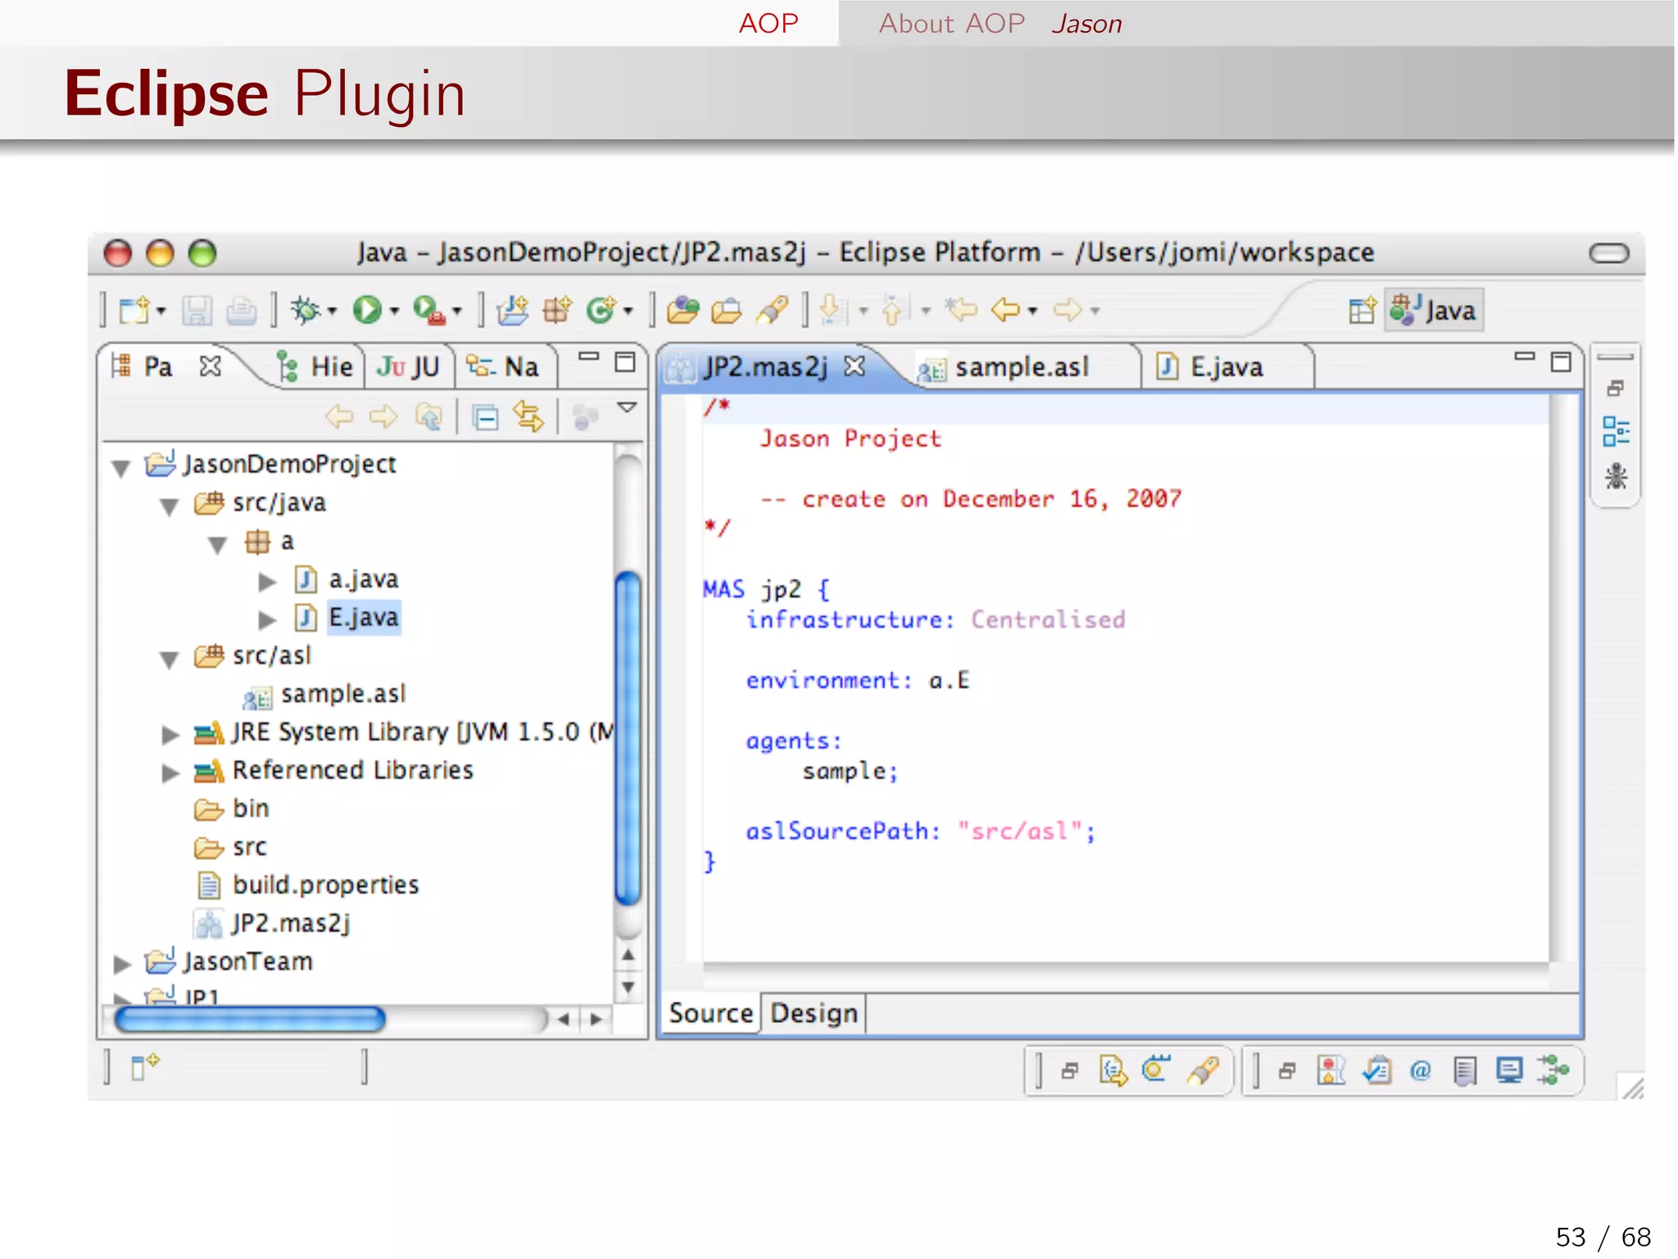The height and width of the screenshot is (1259, 1678).
Task: Open the Debug dropdown arrow
Action: pyautogui.click(x=333, y=311)
